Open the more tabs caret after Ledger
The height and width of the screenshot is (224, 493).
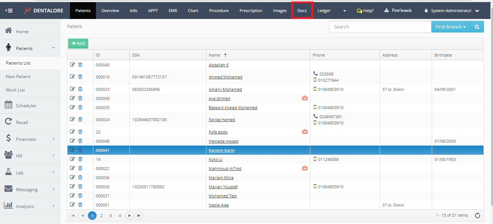click(345, 11)
